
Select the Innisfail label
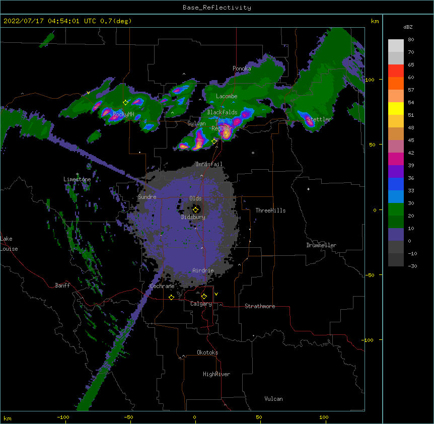209,164
